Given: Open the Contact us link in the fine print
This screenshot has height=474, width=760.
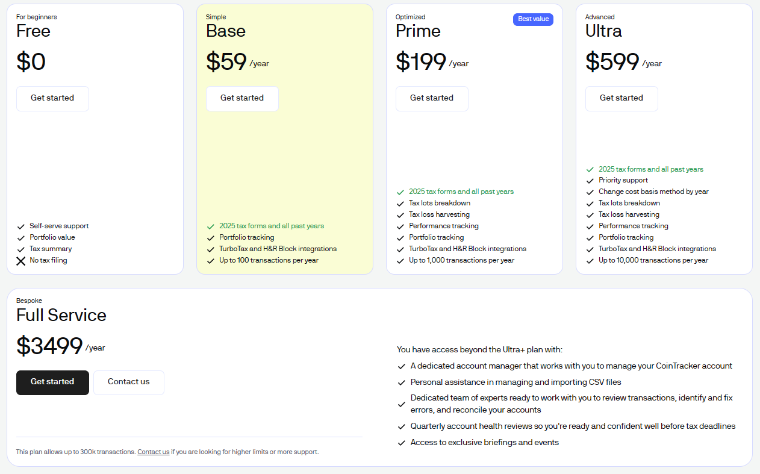Looking at the screenshot, I should tap(153, 452).
